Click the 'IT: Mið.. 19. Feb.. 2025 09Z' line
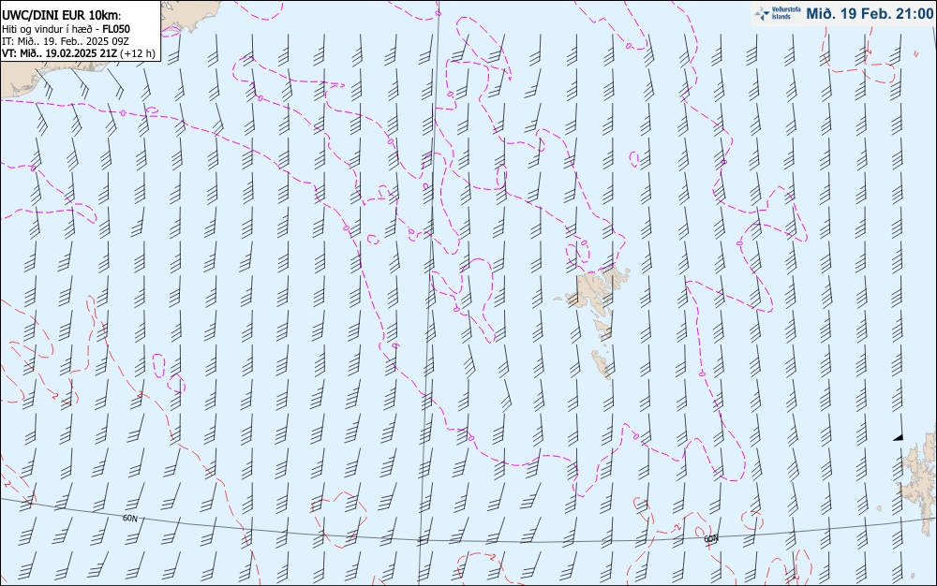937x586 pixels. (66, 41)
